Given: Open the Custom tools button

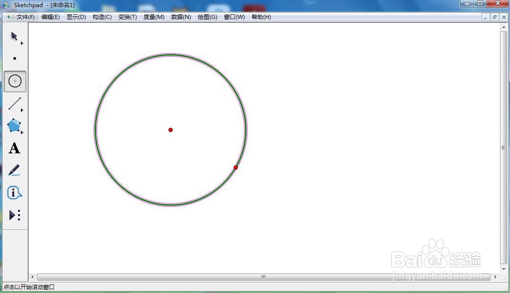Looking at the screenshot, I should pos(15,215).
